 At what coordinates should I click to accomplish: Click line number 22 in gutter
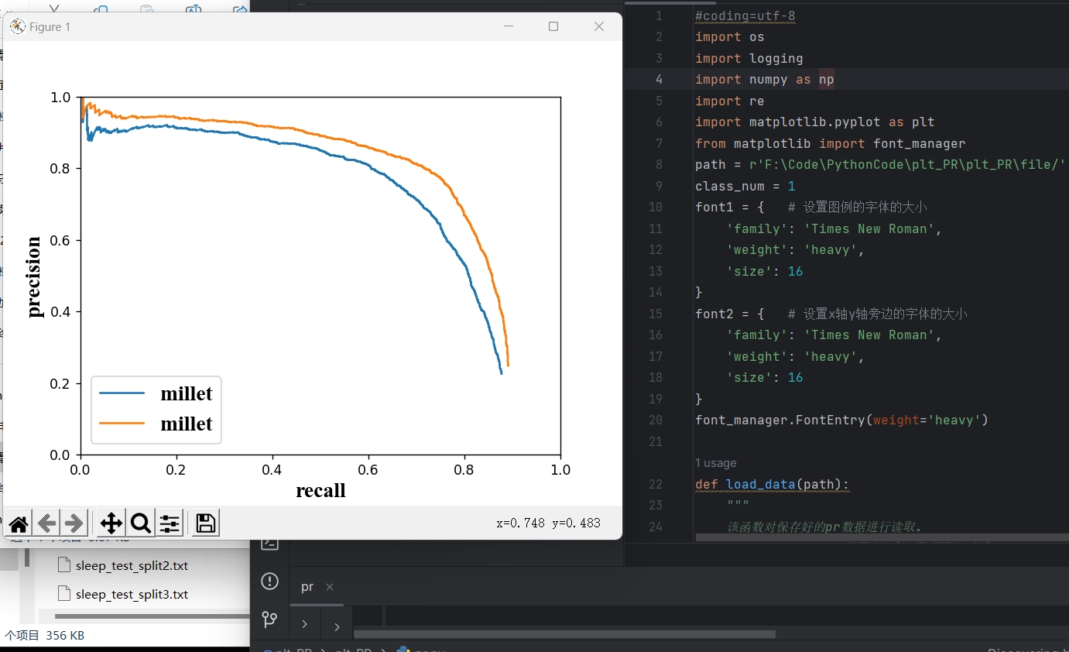(x=656, y=484)
